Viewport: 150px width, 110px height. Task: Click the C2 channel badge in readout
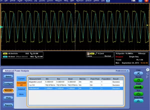[5, 57]
